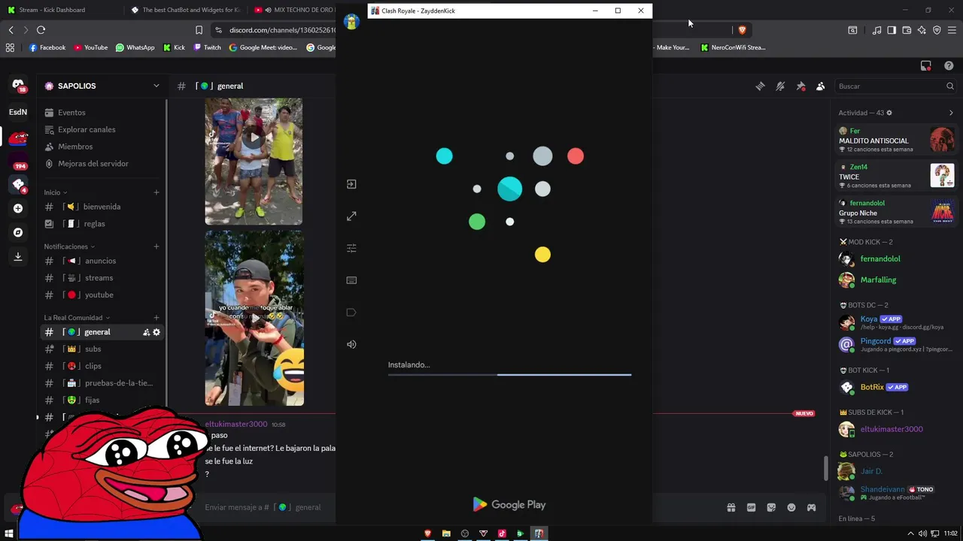The image size is (963, 541).
Task: Click the Brave VPN shield icon in toolbar
Action: pos(937,30)
